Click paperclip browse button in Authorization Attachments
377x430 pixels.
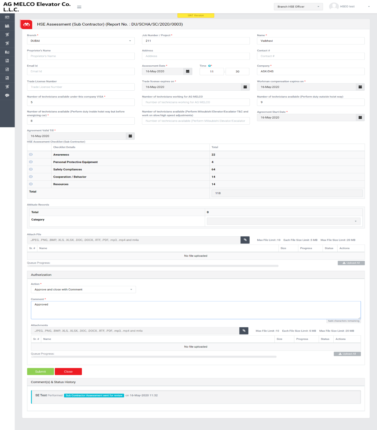(244, 331)
